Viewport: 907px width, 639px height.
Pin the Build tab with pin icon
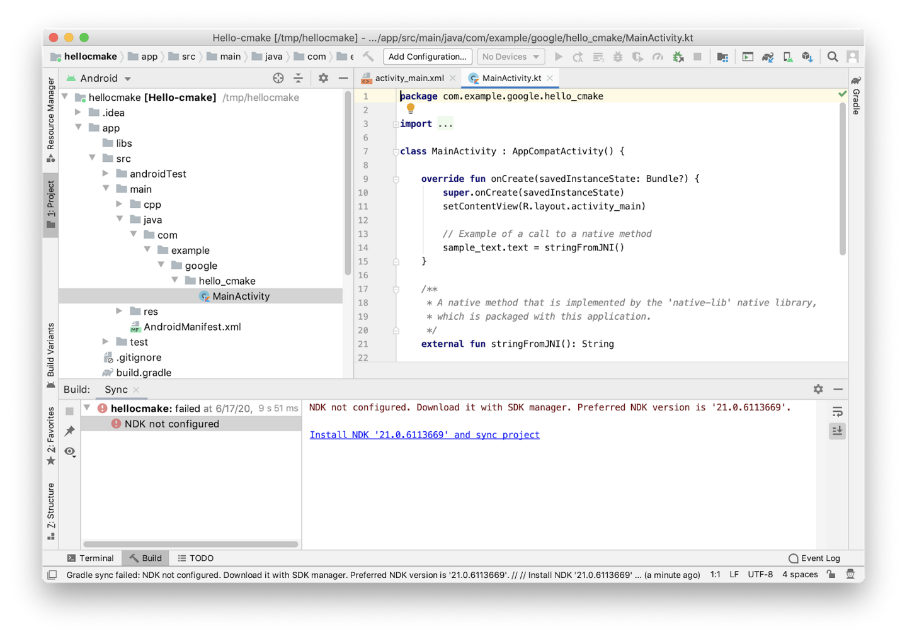tap(70, 431)
